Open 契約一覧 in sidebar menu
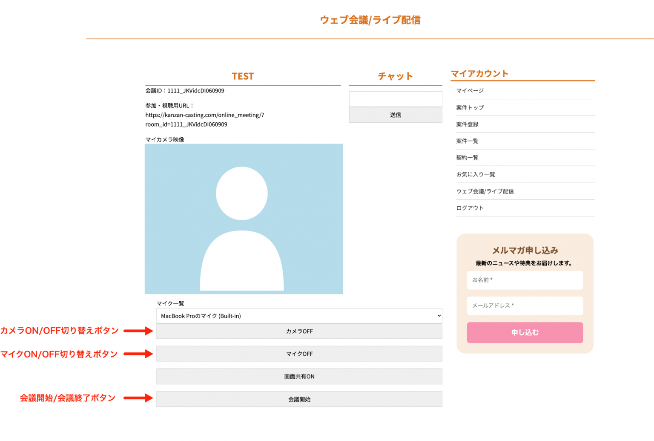 point(468,158)
